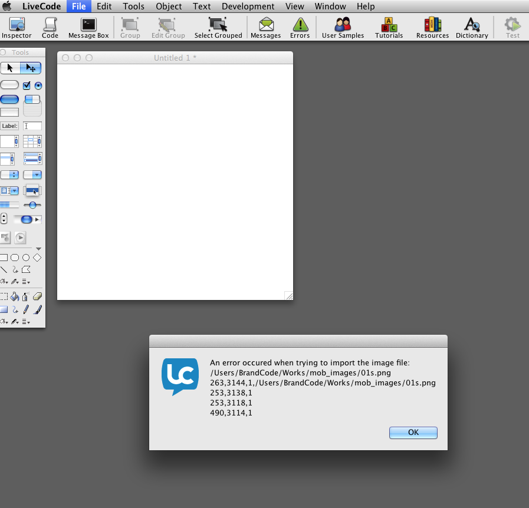The width and height of the screenshot is (529, 508).
Task: Pick the little arrows stepper control
Action: 4,219
